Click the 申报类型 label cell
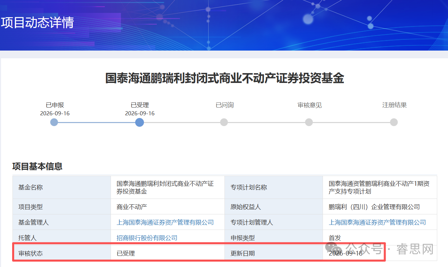Screen dimensions: 448x267 (x=274, y=238)
